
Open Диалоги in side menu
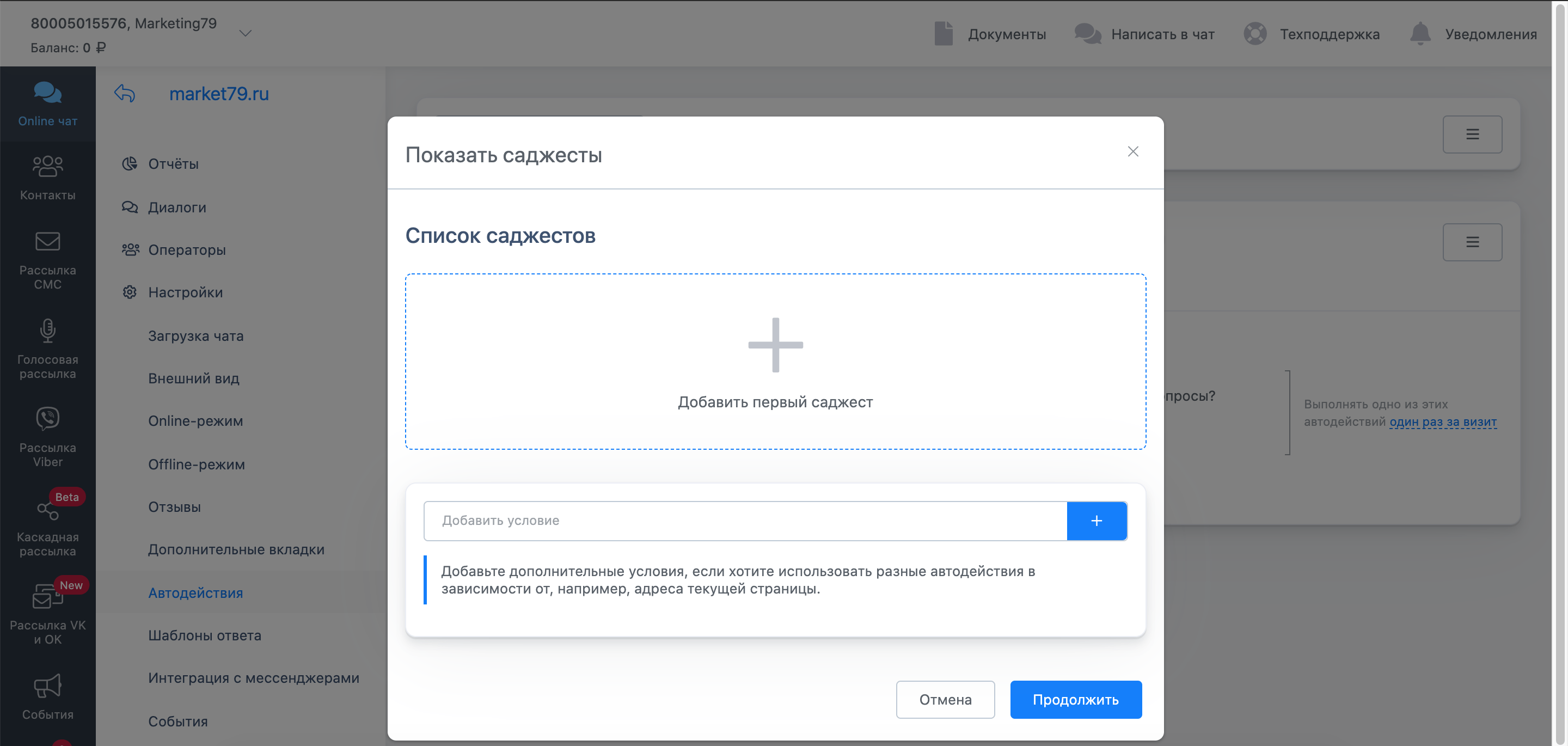(x=177, y=207)
